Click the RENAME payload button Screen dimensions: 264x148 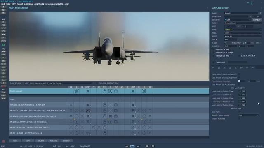tap(54, 141)
